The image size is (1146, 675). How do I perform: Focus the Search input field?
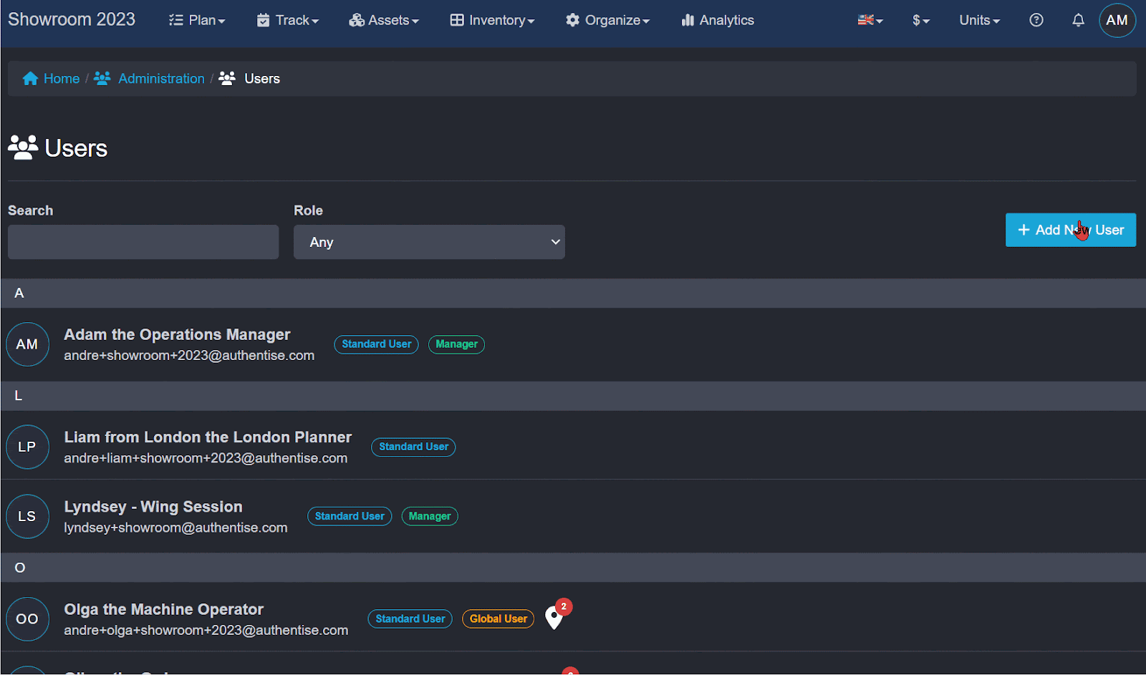coord(143,242)
